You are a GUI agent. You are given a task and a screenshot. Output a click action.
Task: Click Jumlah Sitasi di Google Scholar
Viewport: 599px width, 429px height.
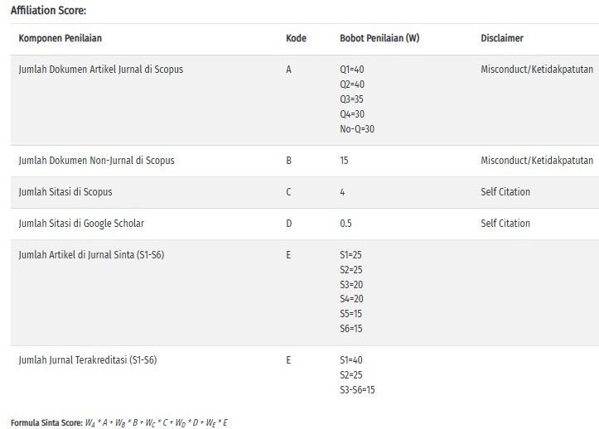point(81,224)
